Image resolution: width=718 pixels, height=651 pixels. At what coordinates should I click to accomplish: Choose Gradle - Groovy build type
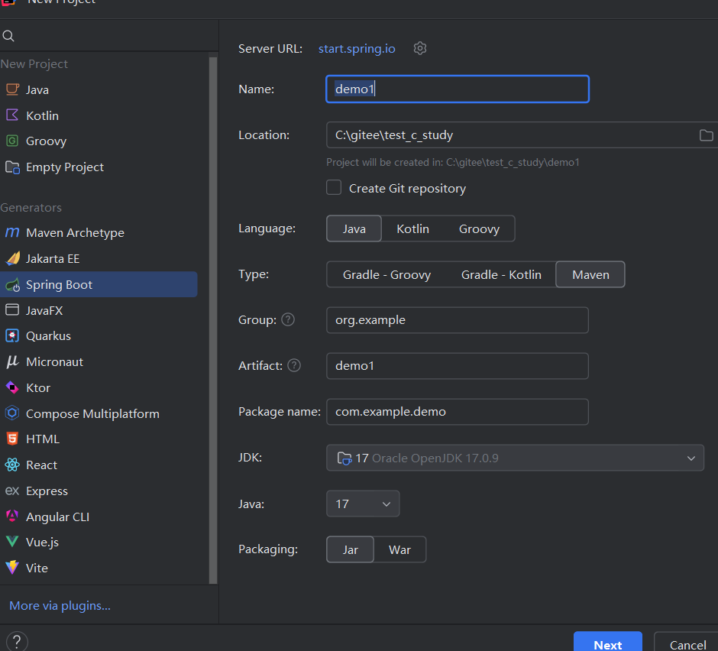(386, 274)
